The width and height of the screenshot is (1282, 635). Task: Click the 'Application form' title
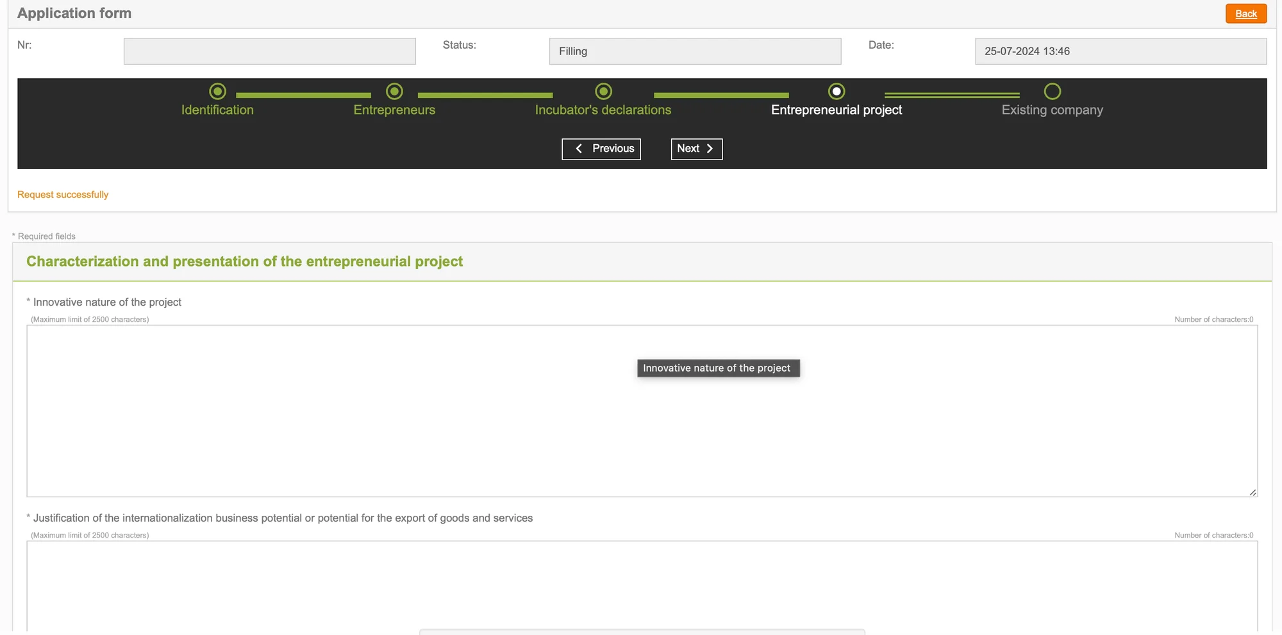[x=74, y=13]
